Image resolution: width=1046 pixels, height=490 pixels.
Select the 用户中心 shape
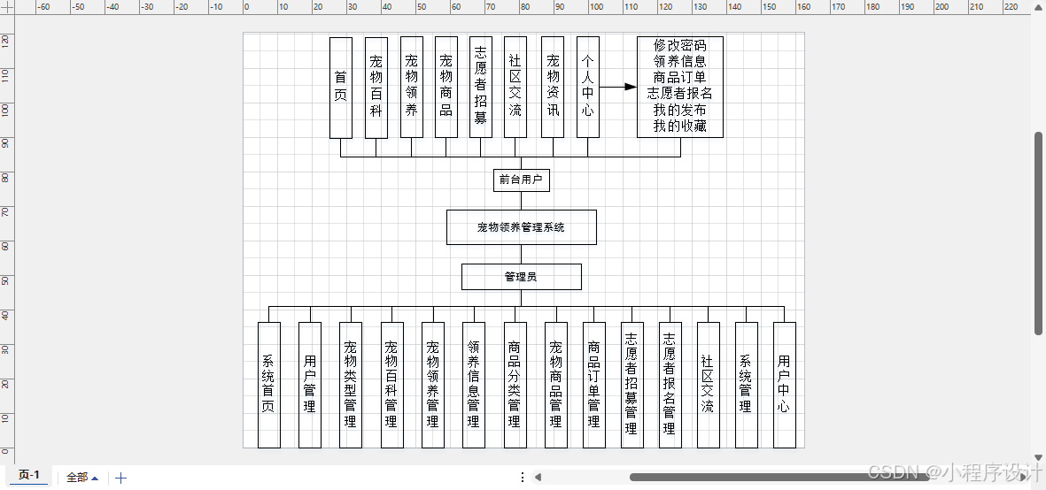[785, 386]
